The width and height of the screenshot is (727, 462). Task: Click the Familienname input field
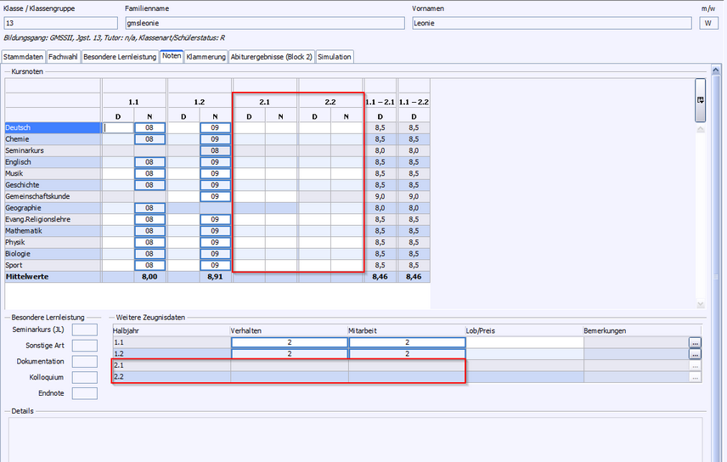coord(264,23)
